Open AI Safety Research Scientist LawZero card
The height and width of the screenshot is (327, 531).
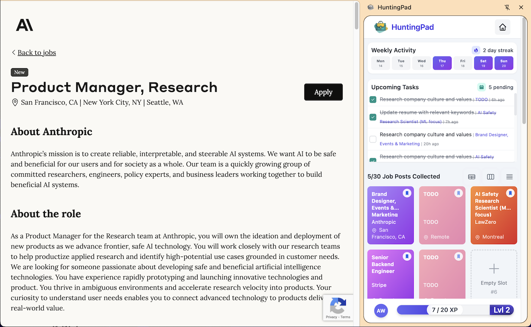point(494,215)
